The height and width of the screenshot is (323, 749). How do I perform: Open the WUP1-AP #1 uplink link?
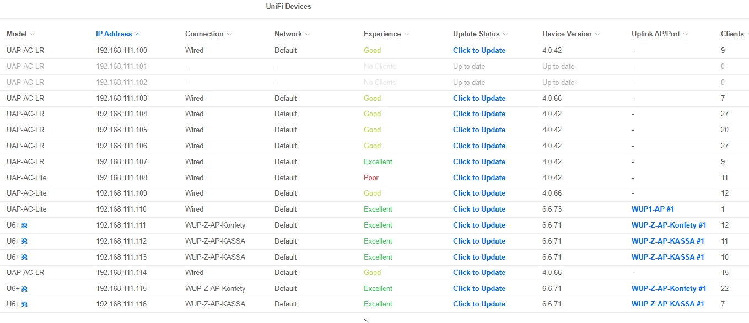coord(653,209)
